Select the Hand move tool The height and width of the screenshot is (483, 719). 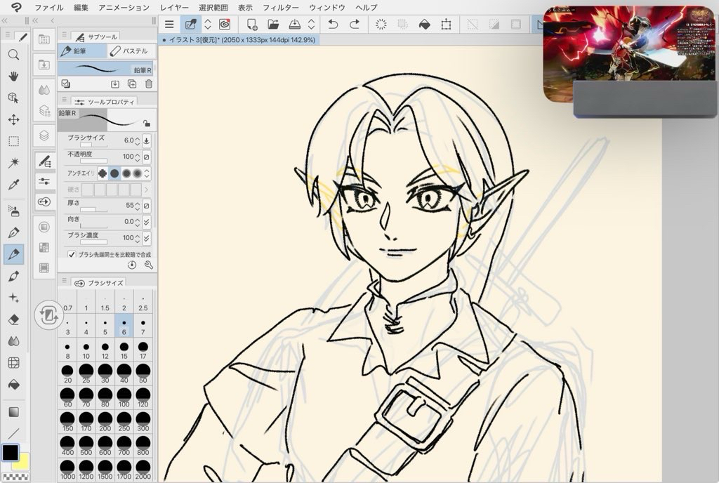click(13, 76)
